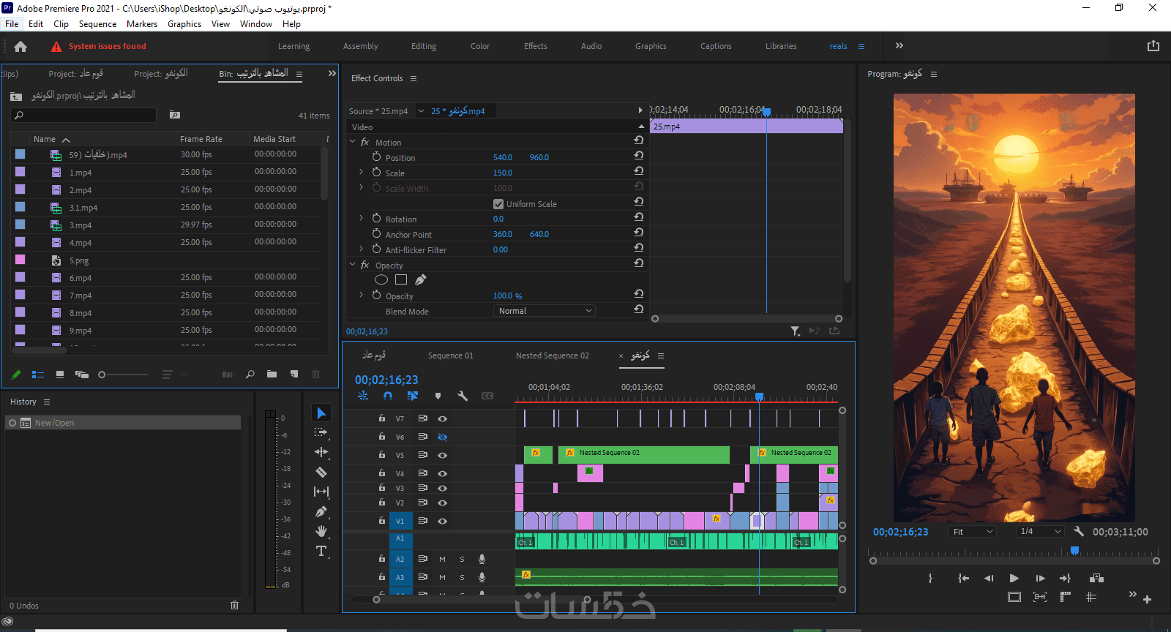Click the Home icon
Image resolution: width=1171 pixels, height=632 pixels.
coord(20,47)
